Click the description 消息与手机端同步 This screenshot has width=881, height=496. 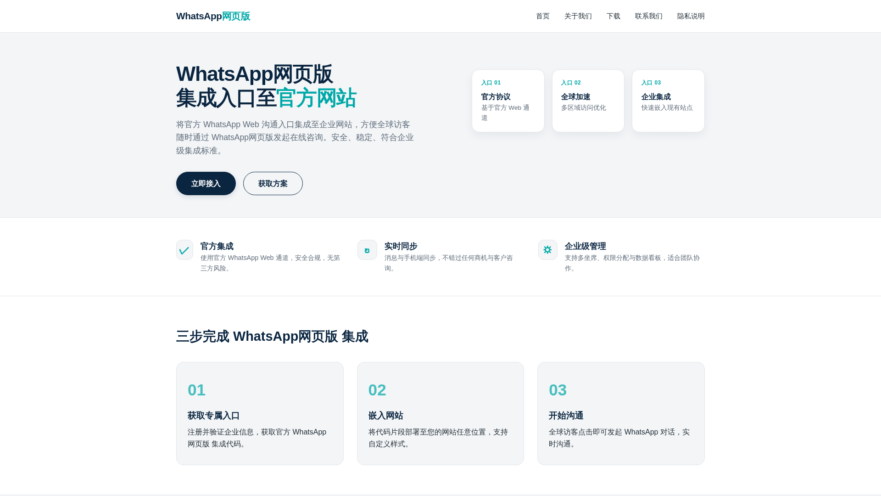point(449,263)
